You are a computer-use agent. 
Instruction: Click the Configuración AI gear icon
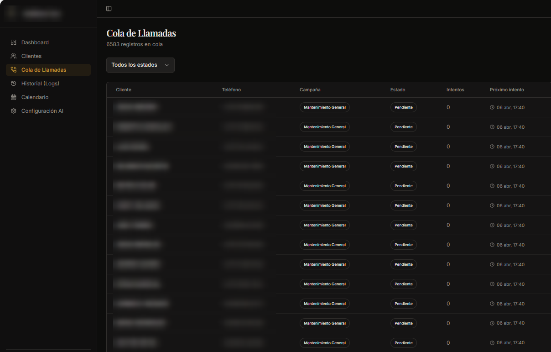coord(14,111)
